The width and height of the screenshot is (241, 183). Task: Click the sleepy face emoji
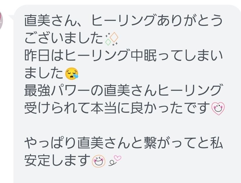click(x=72, y=73)
